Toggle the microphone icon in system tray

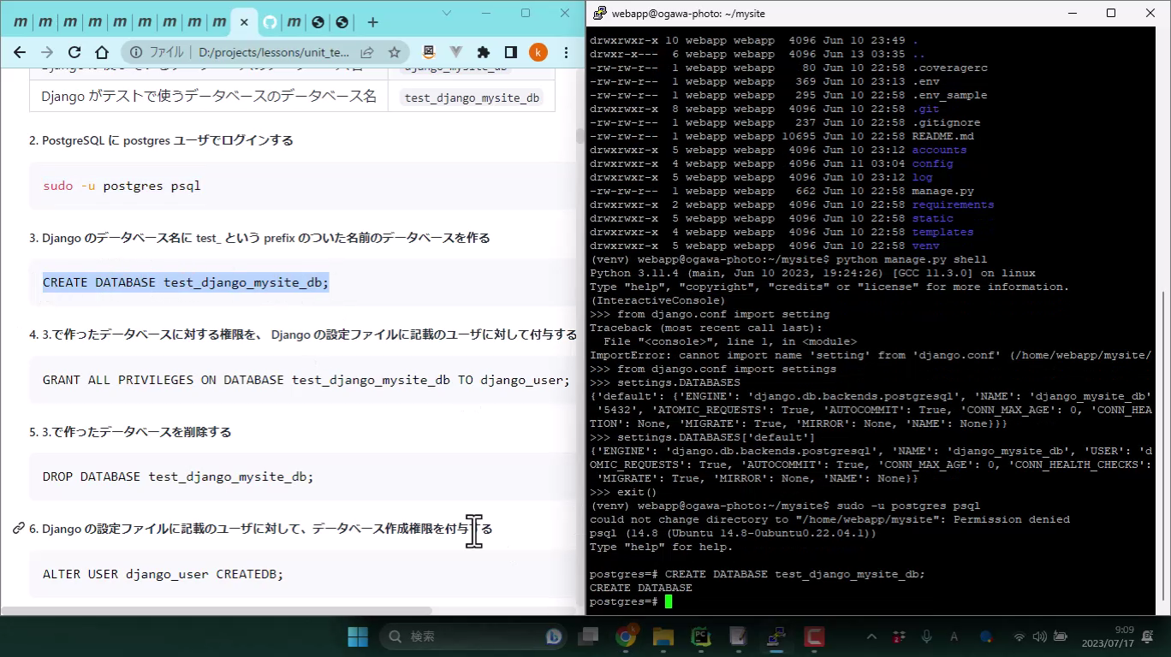926,636
